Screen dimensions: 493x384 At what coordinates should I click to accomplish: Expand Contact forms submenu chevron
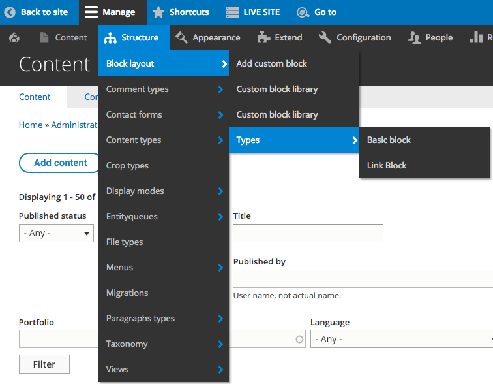pyautogui.click(x=220, y=115)
